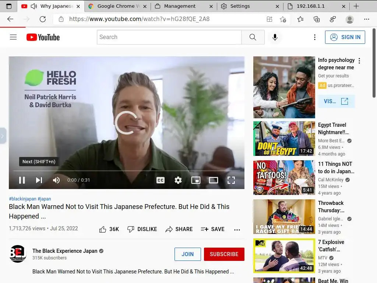Switch to the Management tab
This screenshot has width=377, height=283.
pos(184,6)
